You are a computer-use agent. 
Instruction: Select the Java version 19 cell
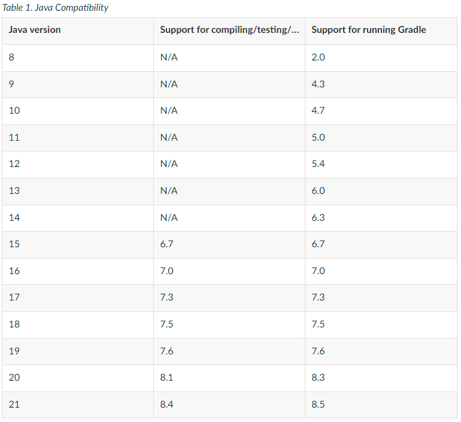[x=78, y=351]
